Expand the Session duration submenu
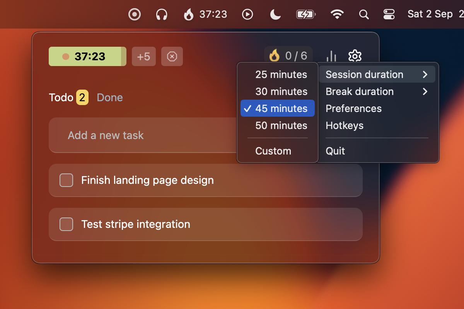 [x=365, y=74]
